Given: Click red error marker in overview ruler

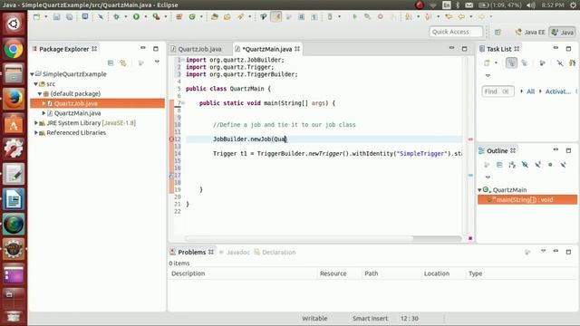Looking at the screenshot, I should (x=470, y=139).
